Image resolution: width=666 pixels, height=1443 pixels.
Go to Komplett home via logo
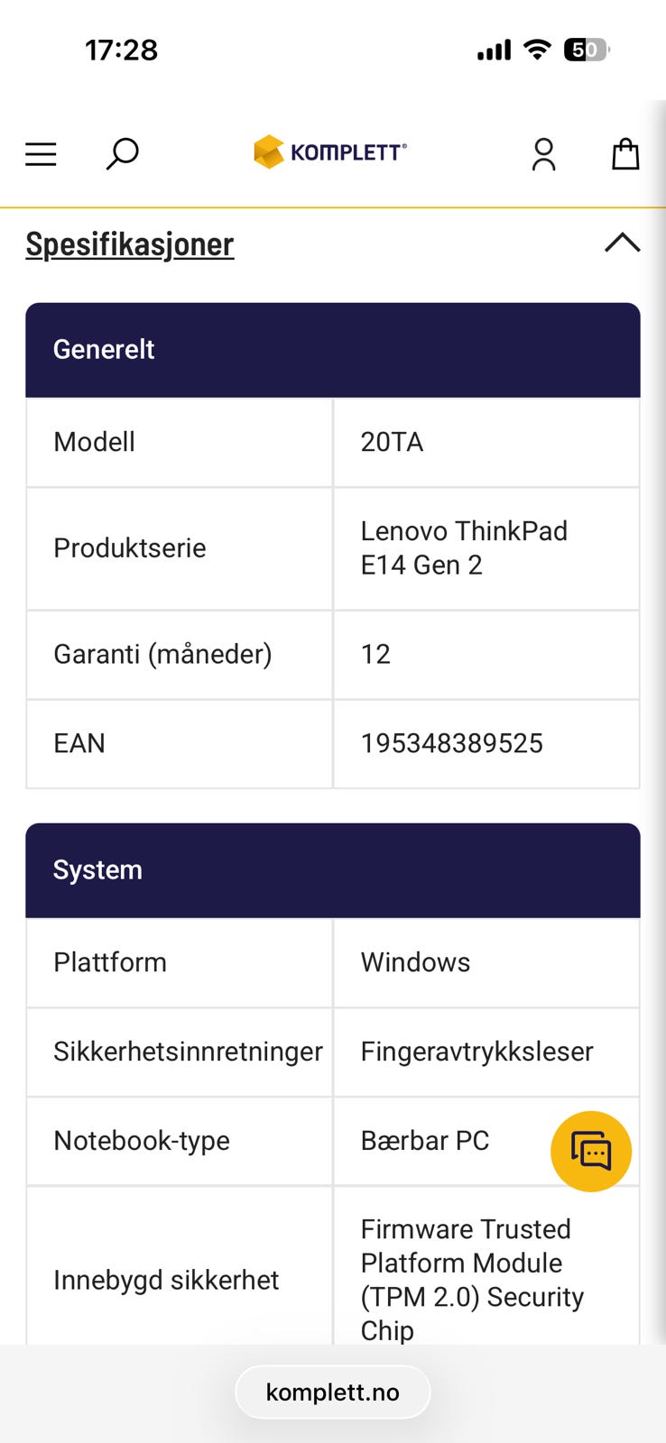coord(330,152)
